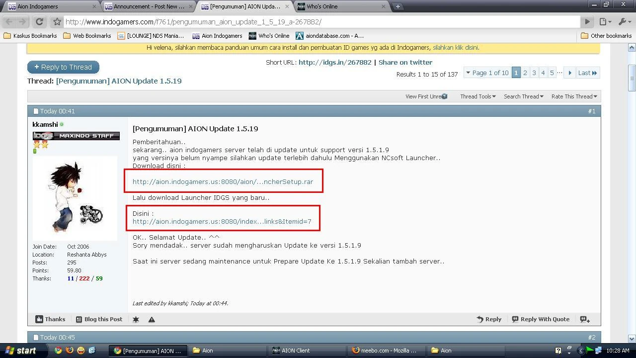Click into the address bar URL
The image size is (636, 358).
click(321, 22)
